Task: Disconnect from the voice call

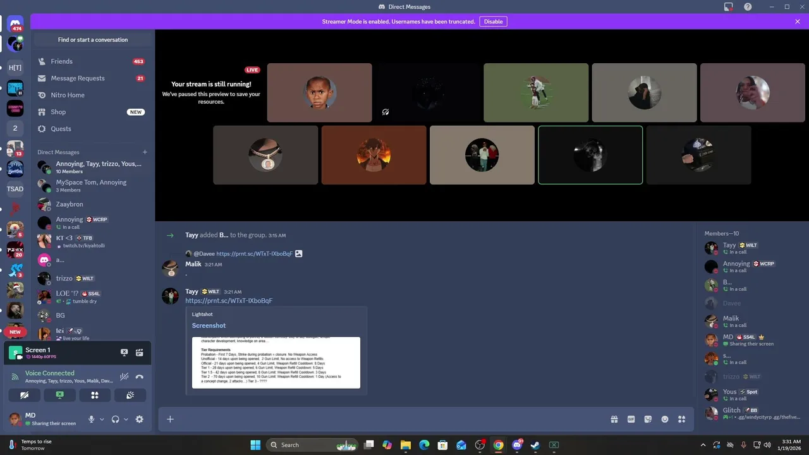Action: click(x=140, y=377)
